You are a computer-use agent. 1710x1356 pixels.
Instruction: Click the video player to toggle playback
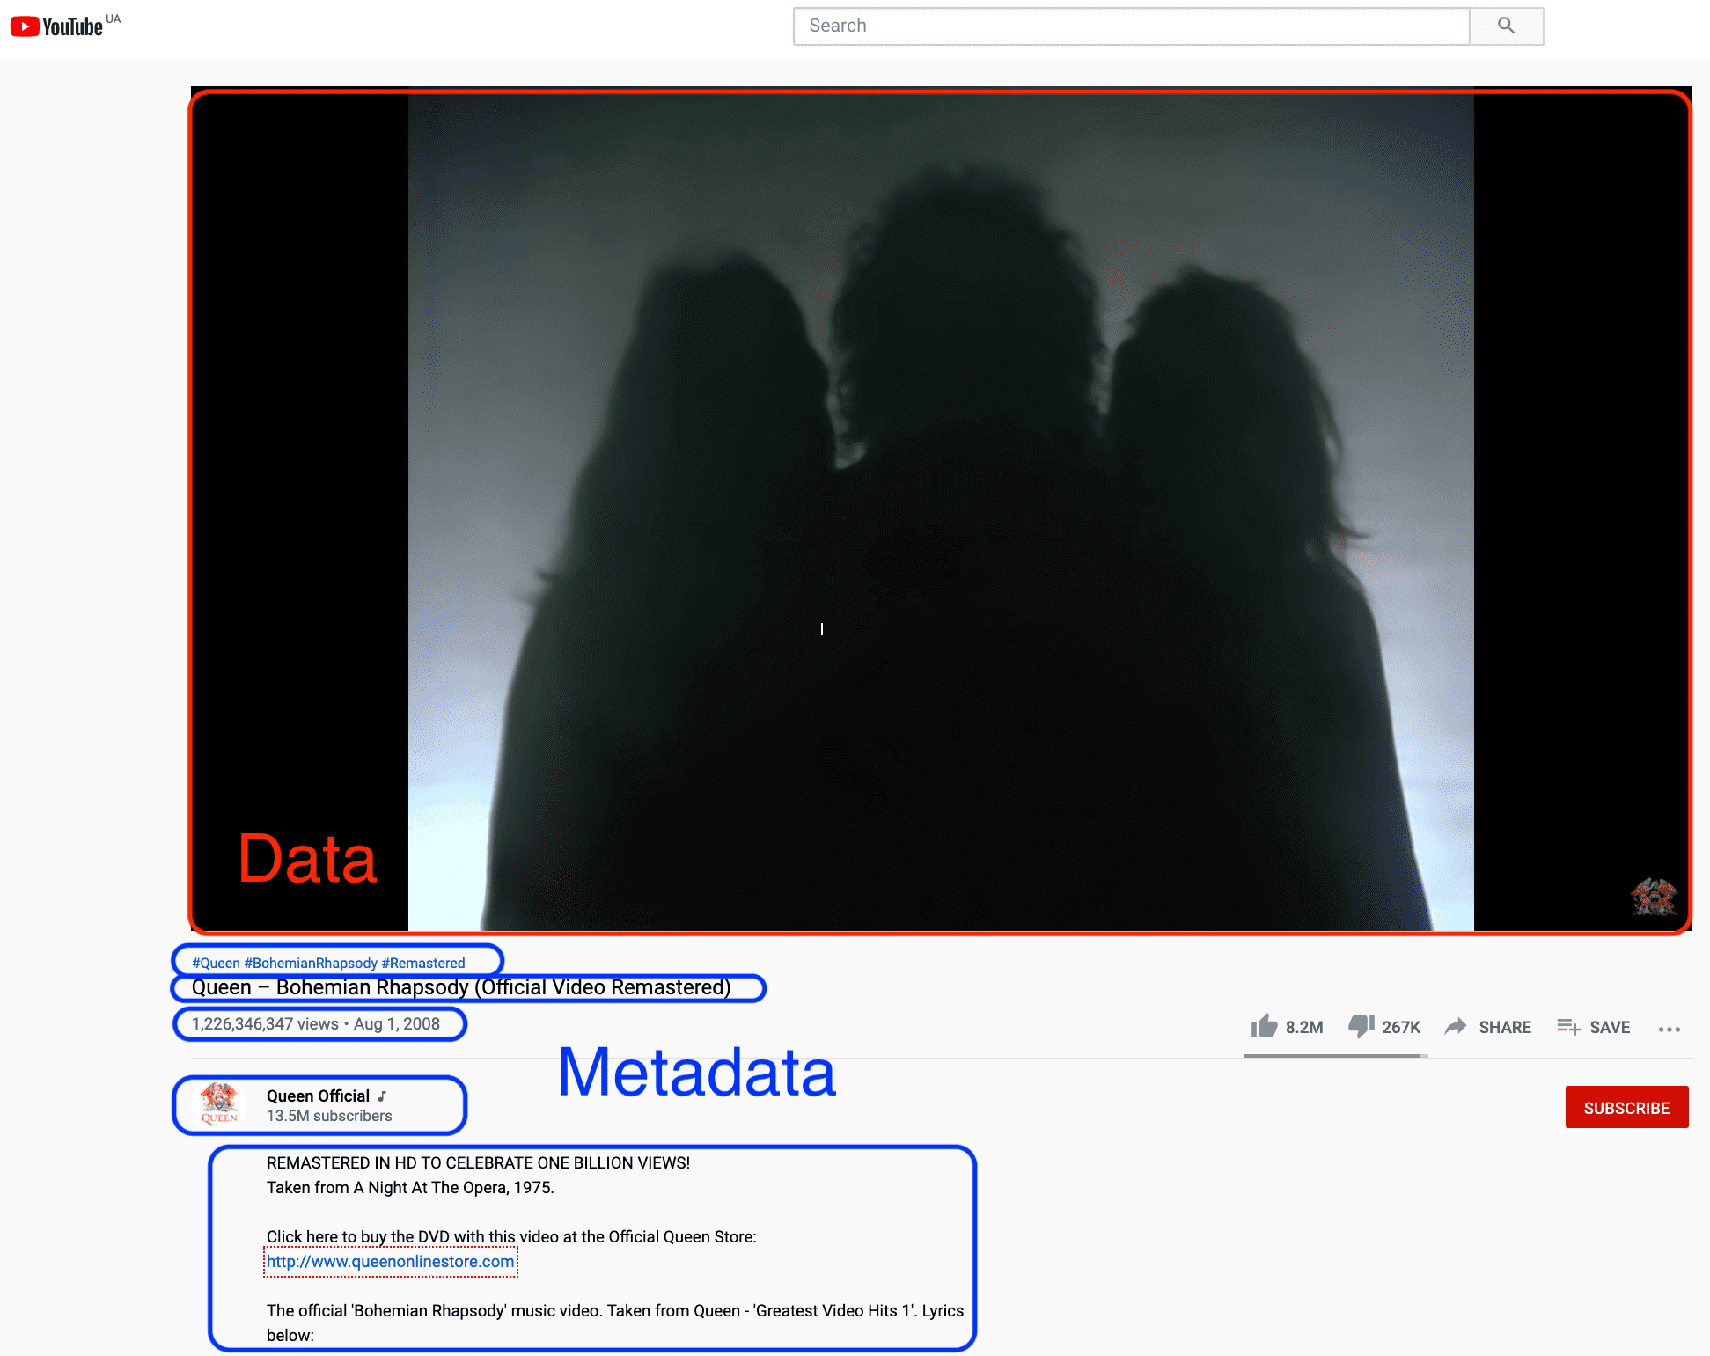[x=941, y=510]
